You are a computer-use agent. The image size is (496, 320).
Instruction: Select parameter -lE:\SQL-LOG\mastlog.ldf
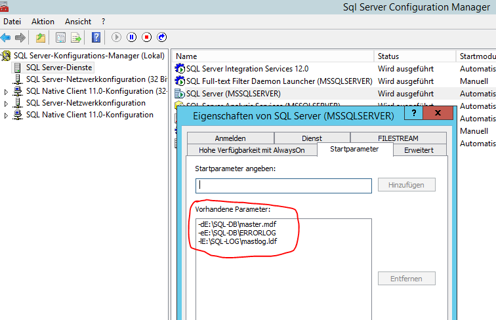coord(238,241)
